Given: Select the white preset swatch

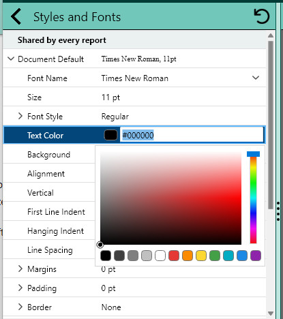Looking at the screenshot, I should [160, 256].
